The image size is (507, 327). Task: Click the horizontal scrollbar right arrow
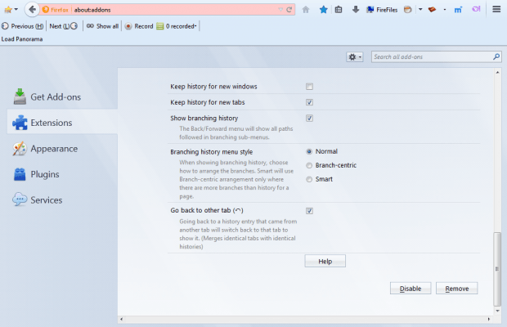488,320
